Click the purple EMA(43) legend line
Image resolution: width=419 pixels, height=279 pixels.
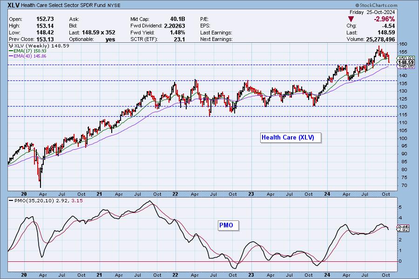[11, 56]
